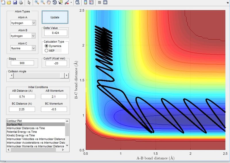Select Internuclear Velocities vs Internuclear Distance
This screenshot has width=230, height=163.
click(36, 139)
